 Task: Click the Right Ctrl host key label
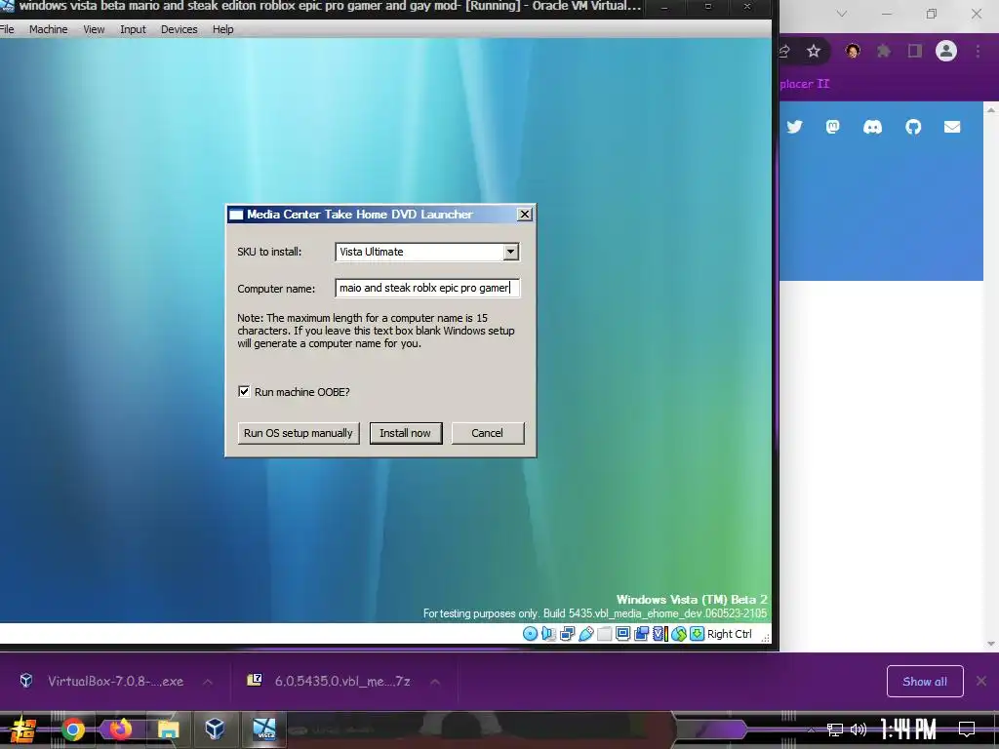pyautogui.click(x=730, y=634)
